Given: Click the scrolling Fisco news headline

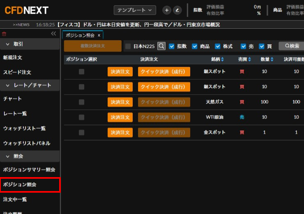Looking at the screenshot, I should [138, 25].
